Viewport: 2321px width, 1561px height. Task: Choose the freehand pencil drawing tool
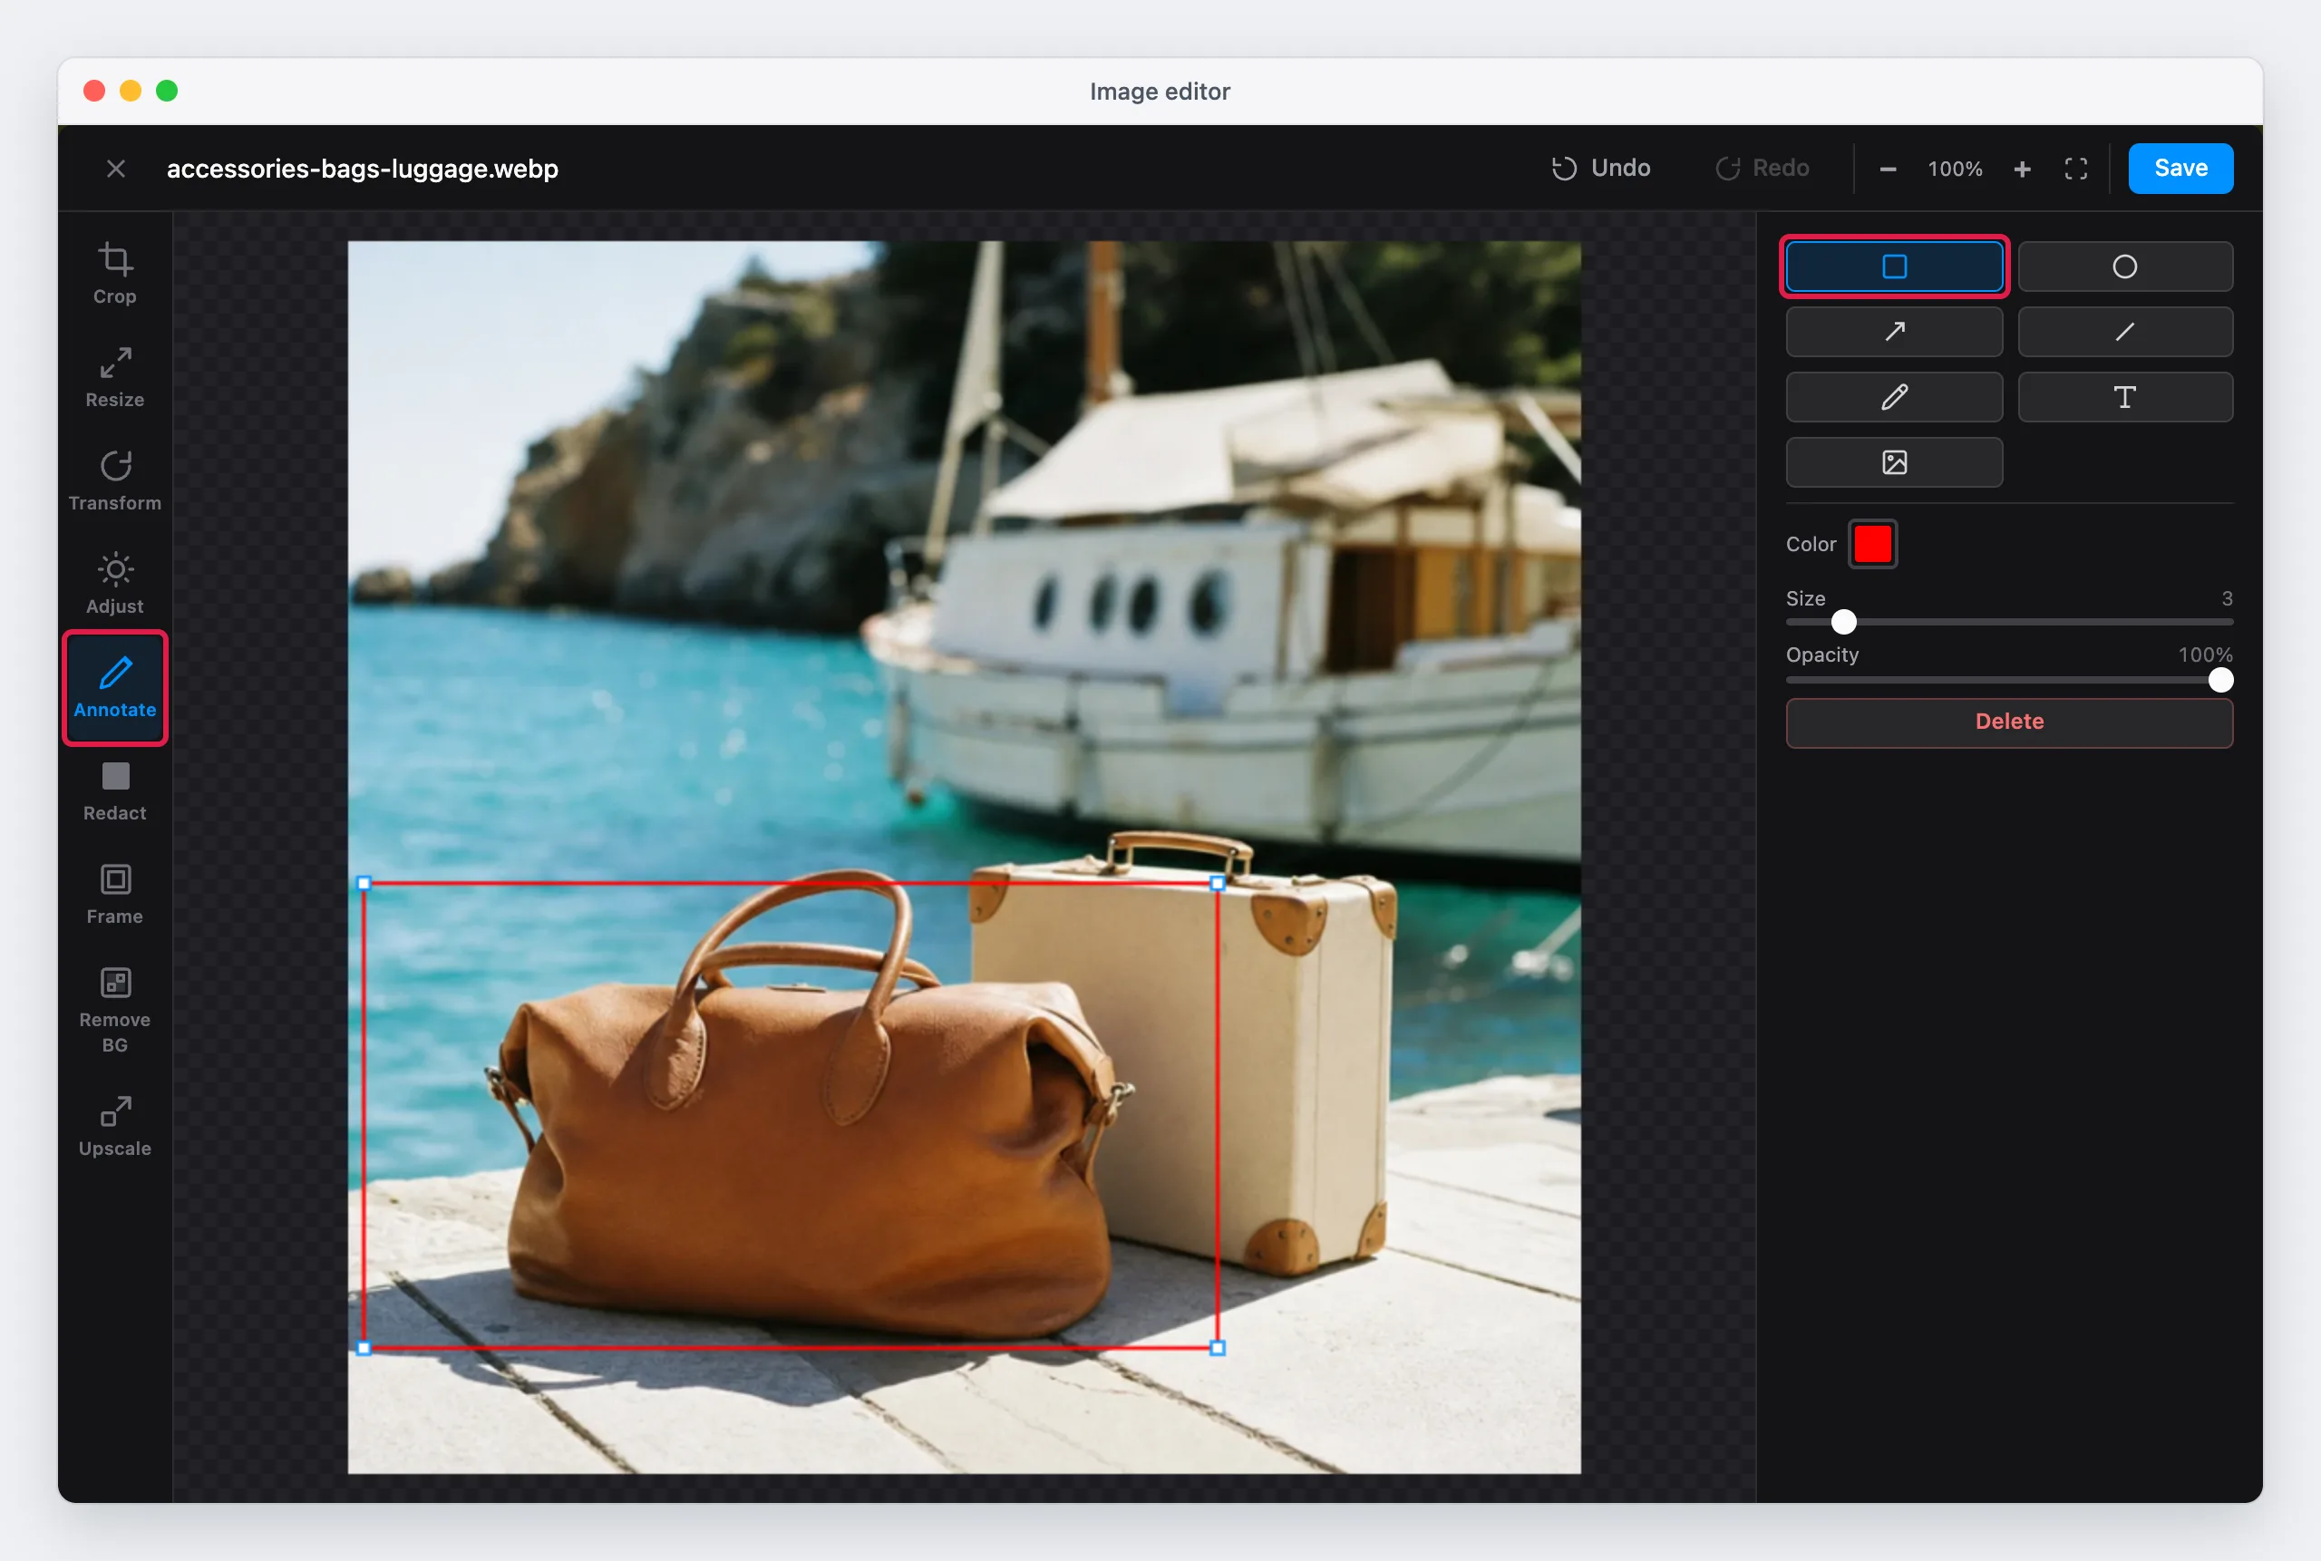pyautogui.click(x=1894, y=397)
